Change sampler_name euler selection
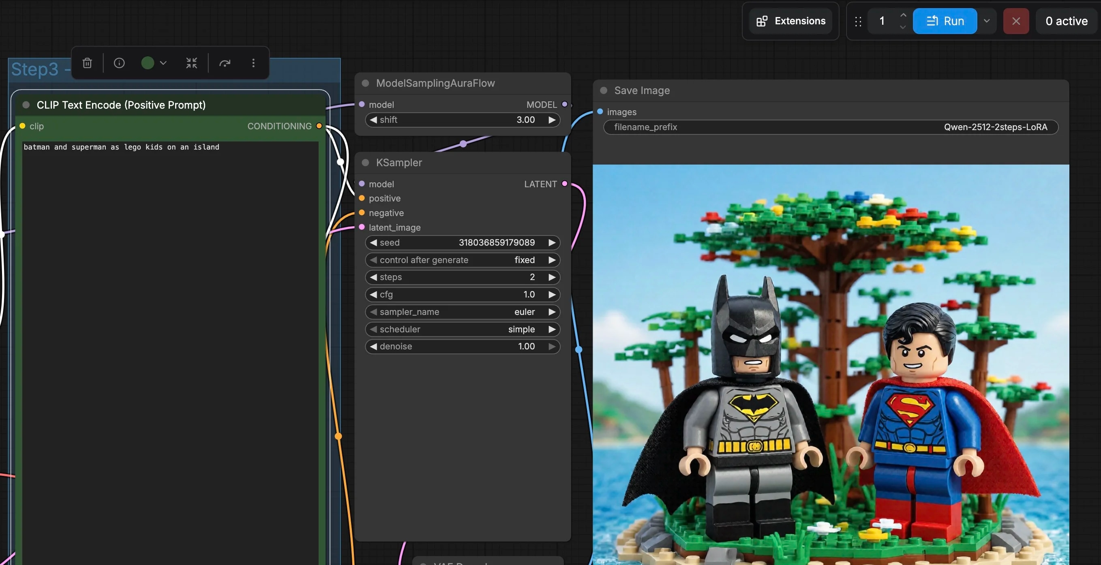The width and height of the screenshot is (1101, 565). (x=463, y=312)
